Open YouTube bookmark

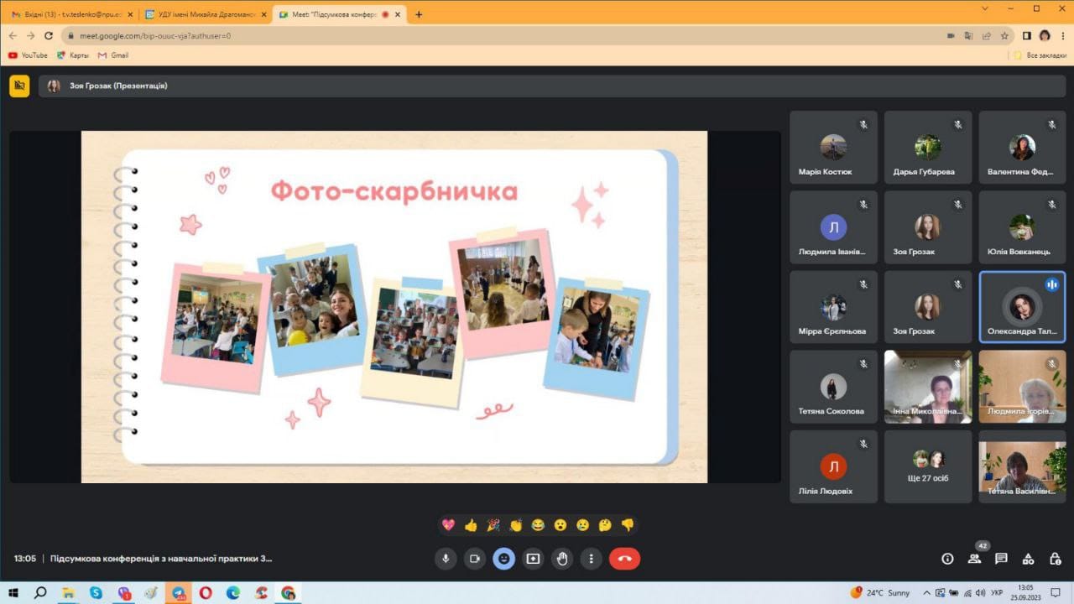pyautogui.click(x=28, y=55)
